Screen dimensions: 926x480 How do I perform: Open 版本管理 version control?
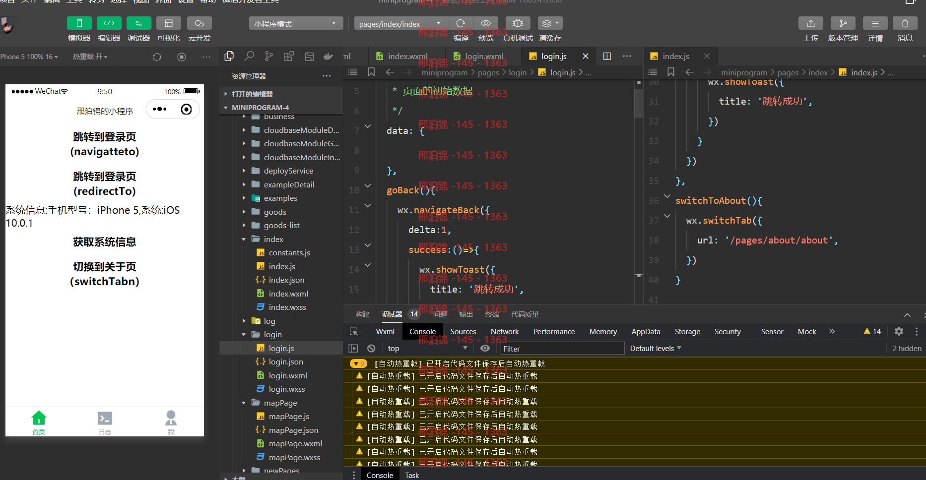click(x=843, y=23)
